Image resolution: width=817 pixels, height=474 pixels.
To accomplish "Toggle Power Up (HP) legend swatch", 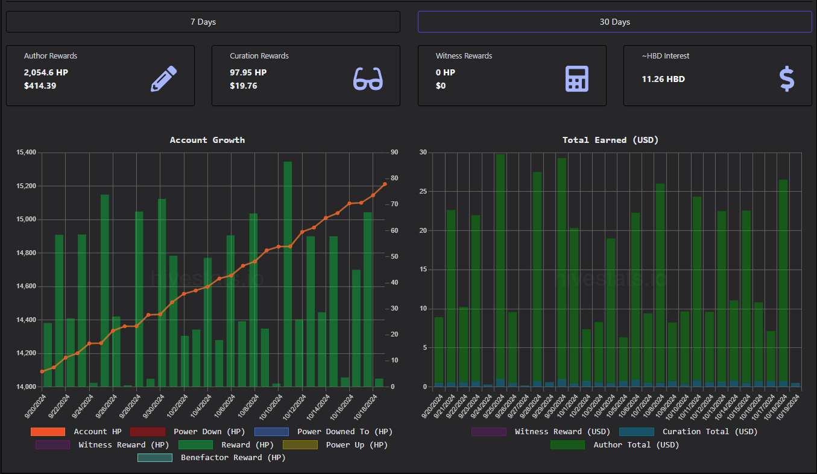I will point(300,445).
